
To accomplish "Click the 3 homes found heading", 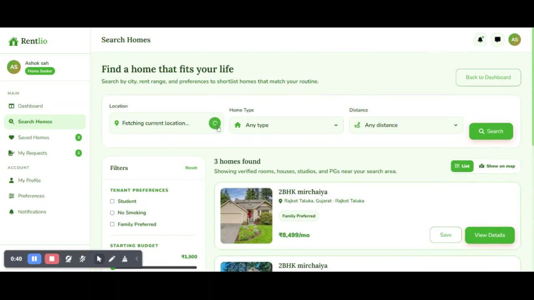I will pyautogui.click(x=237, y=161).
